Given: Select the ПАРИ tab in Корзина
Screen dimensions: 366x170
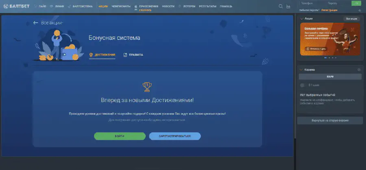Looking at the screenshot, I should (x=330, y=76).
